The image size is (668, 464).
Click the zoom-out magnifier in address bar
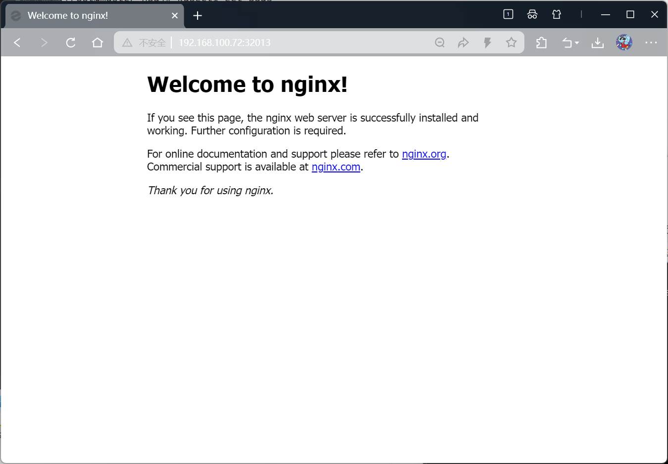(440, 42)
